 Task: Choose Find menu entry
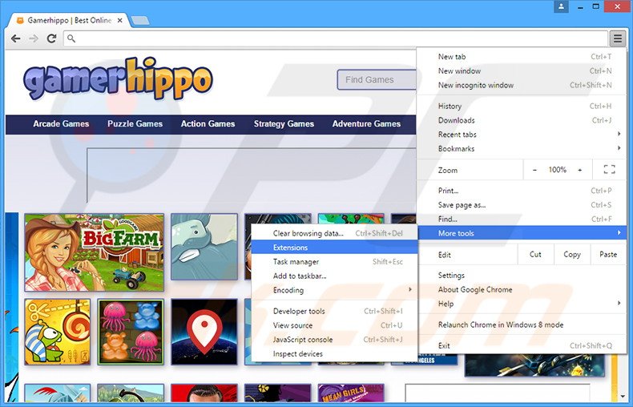(522, 219)
